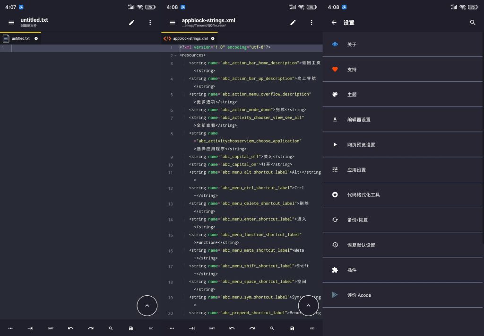This screenshot has width=484, height=336.
Task: Toggle the SHIFT key on the toolbar
Action: pos(212,328)
